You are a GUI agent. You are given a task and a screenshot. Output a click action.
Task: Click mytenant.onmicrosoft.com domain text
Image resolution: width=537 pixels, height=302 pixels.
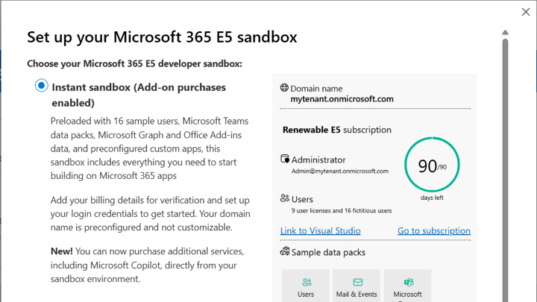click(x=342, y=99)
